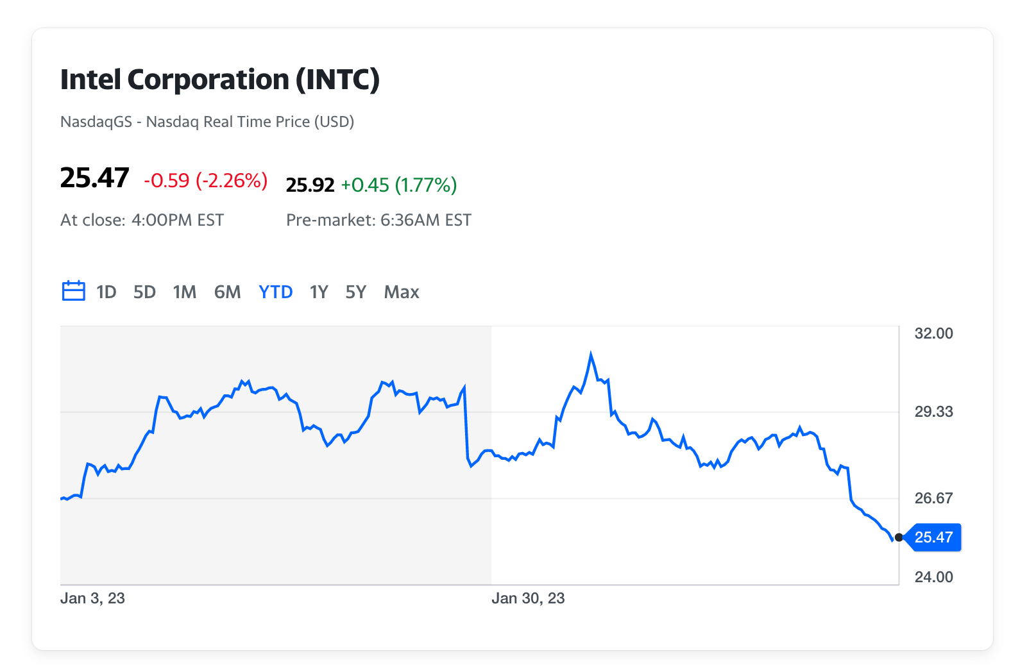Click the green +0.45 (1.77%) change
This screenshot has width=1011, height=672.
coord(398,185)
